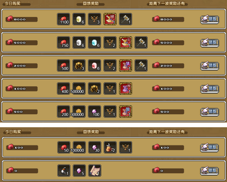Click the top 回馈奖励 column header

pos(91,4)
